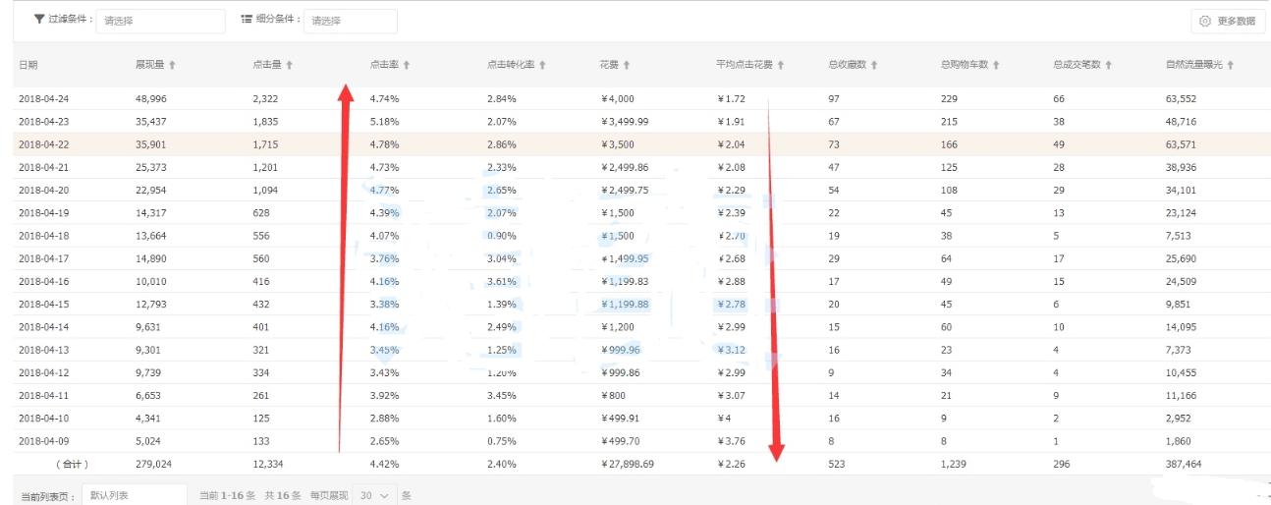The width and height of the screenshot is (1271, 505).
Task: Click the 当前1-16条 pagination text
Action: 228,495
